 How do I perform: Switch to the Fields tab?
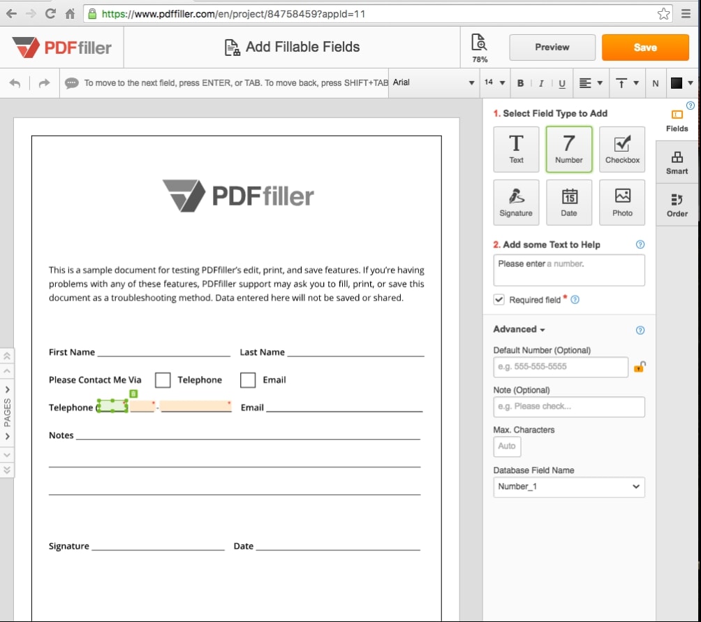[677, 121]
